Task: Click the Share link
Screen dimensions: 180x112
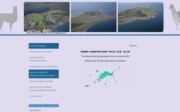Action: click(x=133, y=46)
